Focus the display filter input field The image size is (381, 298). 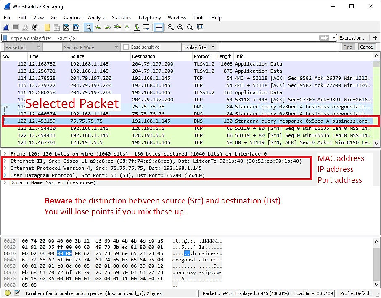click(x=164, y=38)
